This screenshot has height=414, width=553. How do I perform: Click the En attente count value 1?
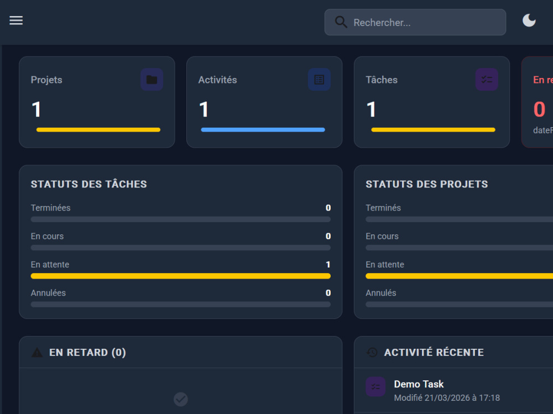coord(328,264)
